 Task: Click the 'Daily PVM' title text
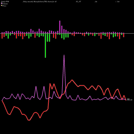click(x=5, y=2)
